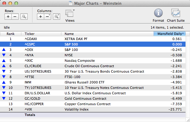Image resolution: width=190 pixels, height=122 pixels.
Task: Open the remove column minus dropdown
Action: [48, 17]
